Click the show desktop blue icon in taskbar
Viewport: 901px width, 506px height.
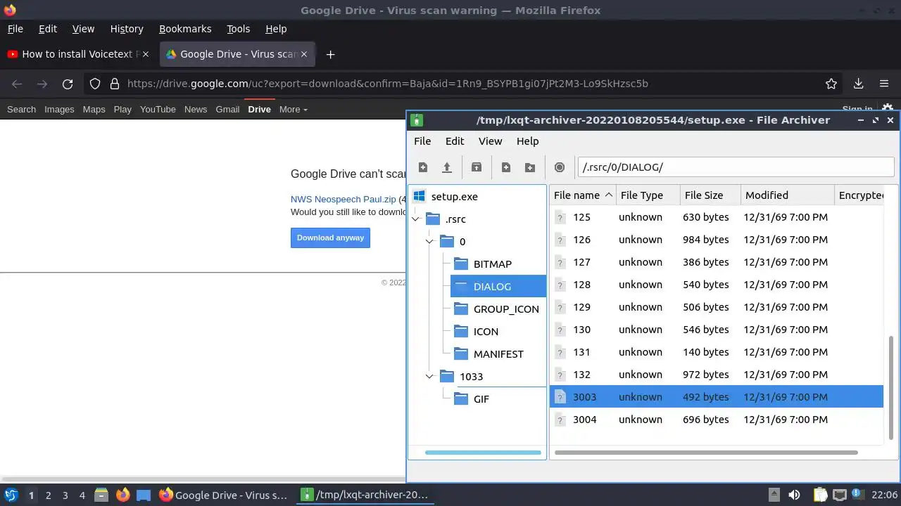point(144,495)
